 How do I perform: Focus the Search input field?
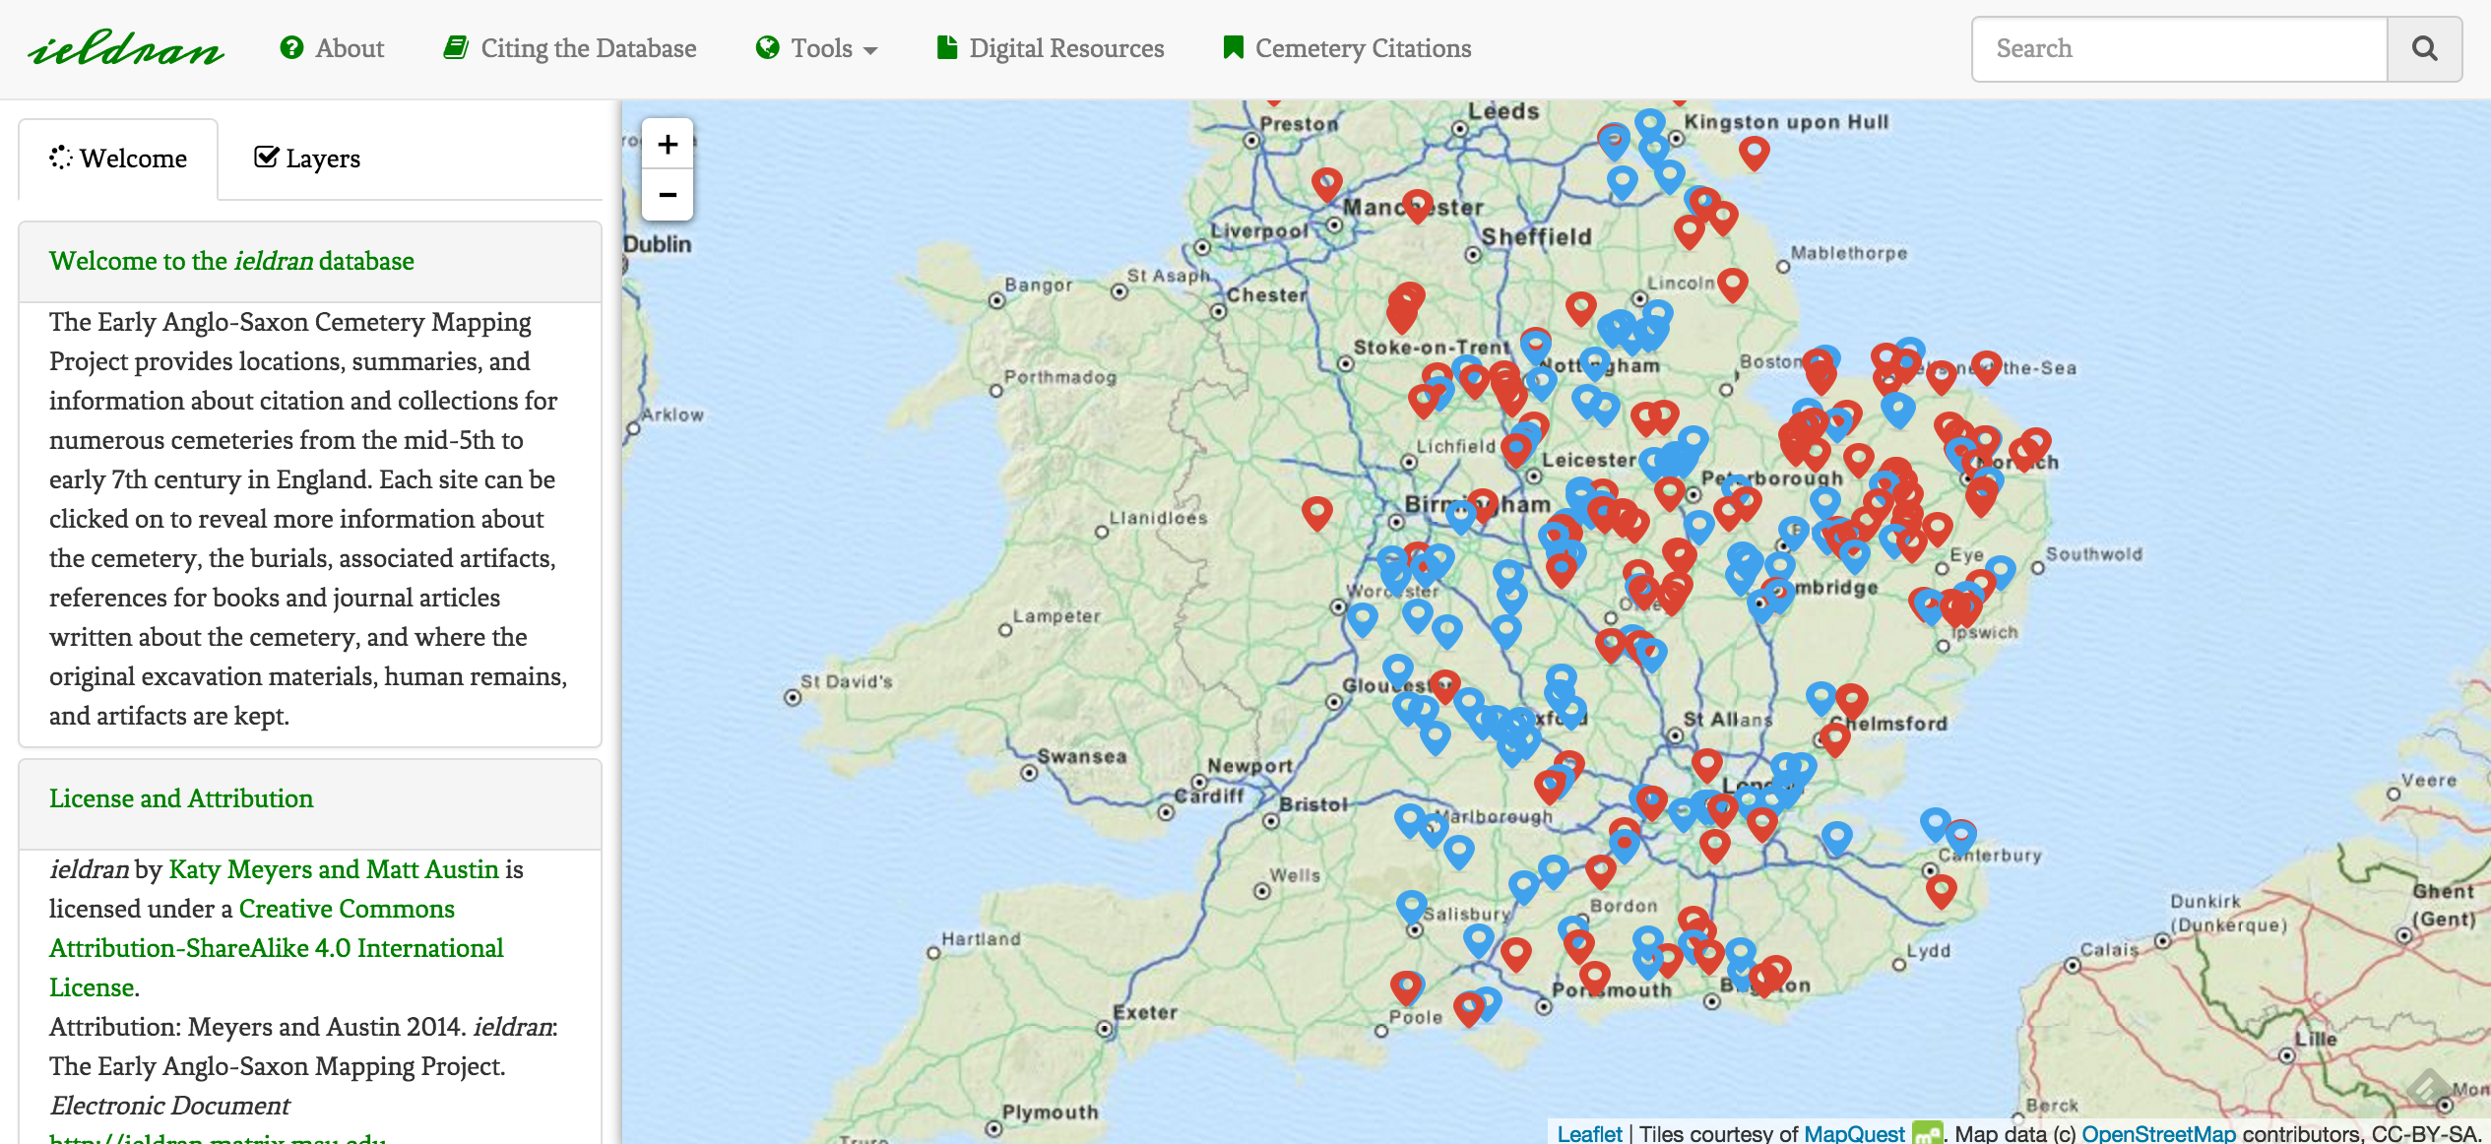2179,48
